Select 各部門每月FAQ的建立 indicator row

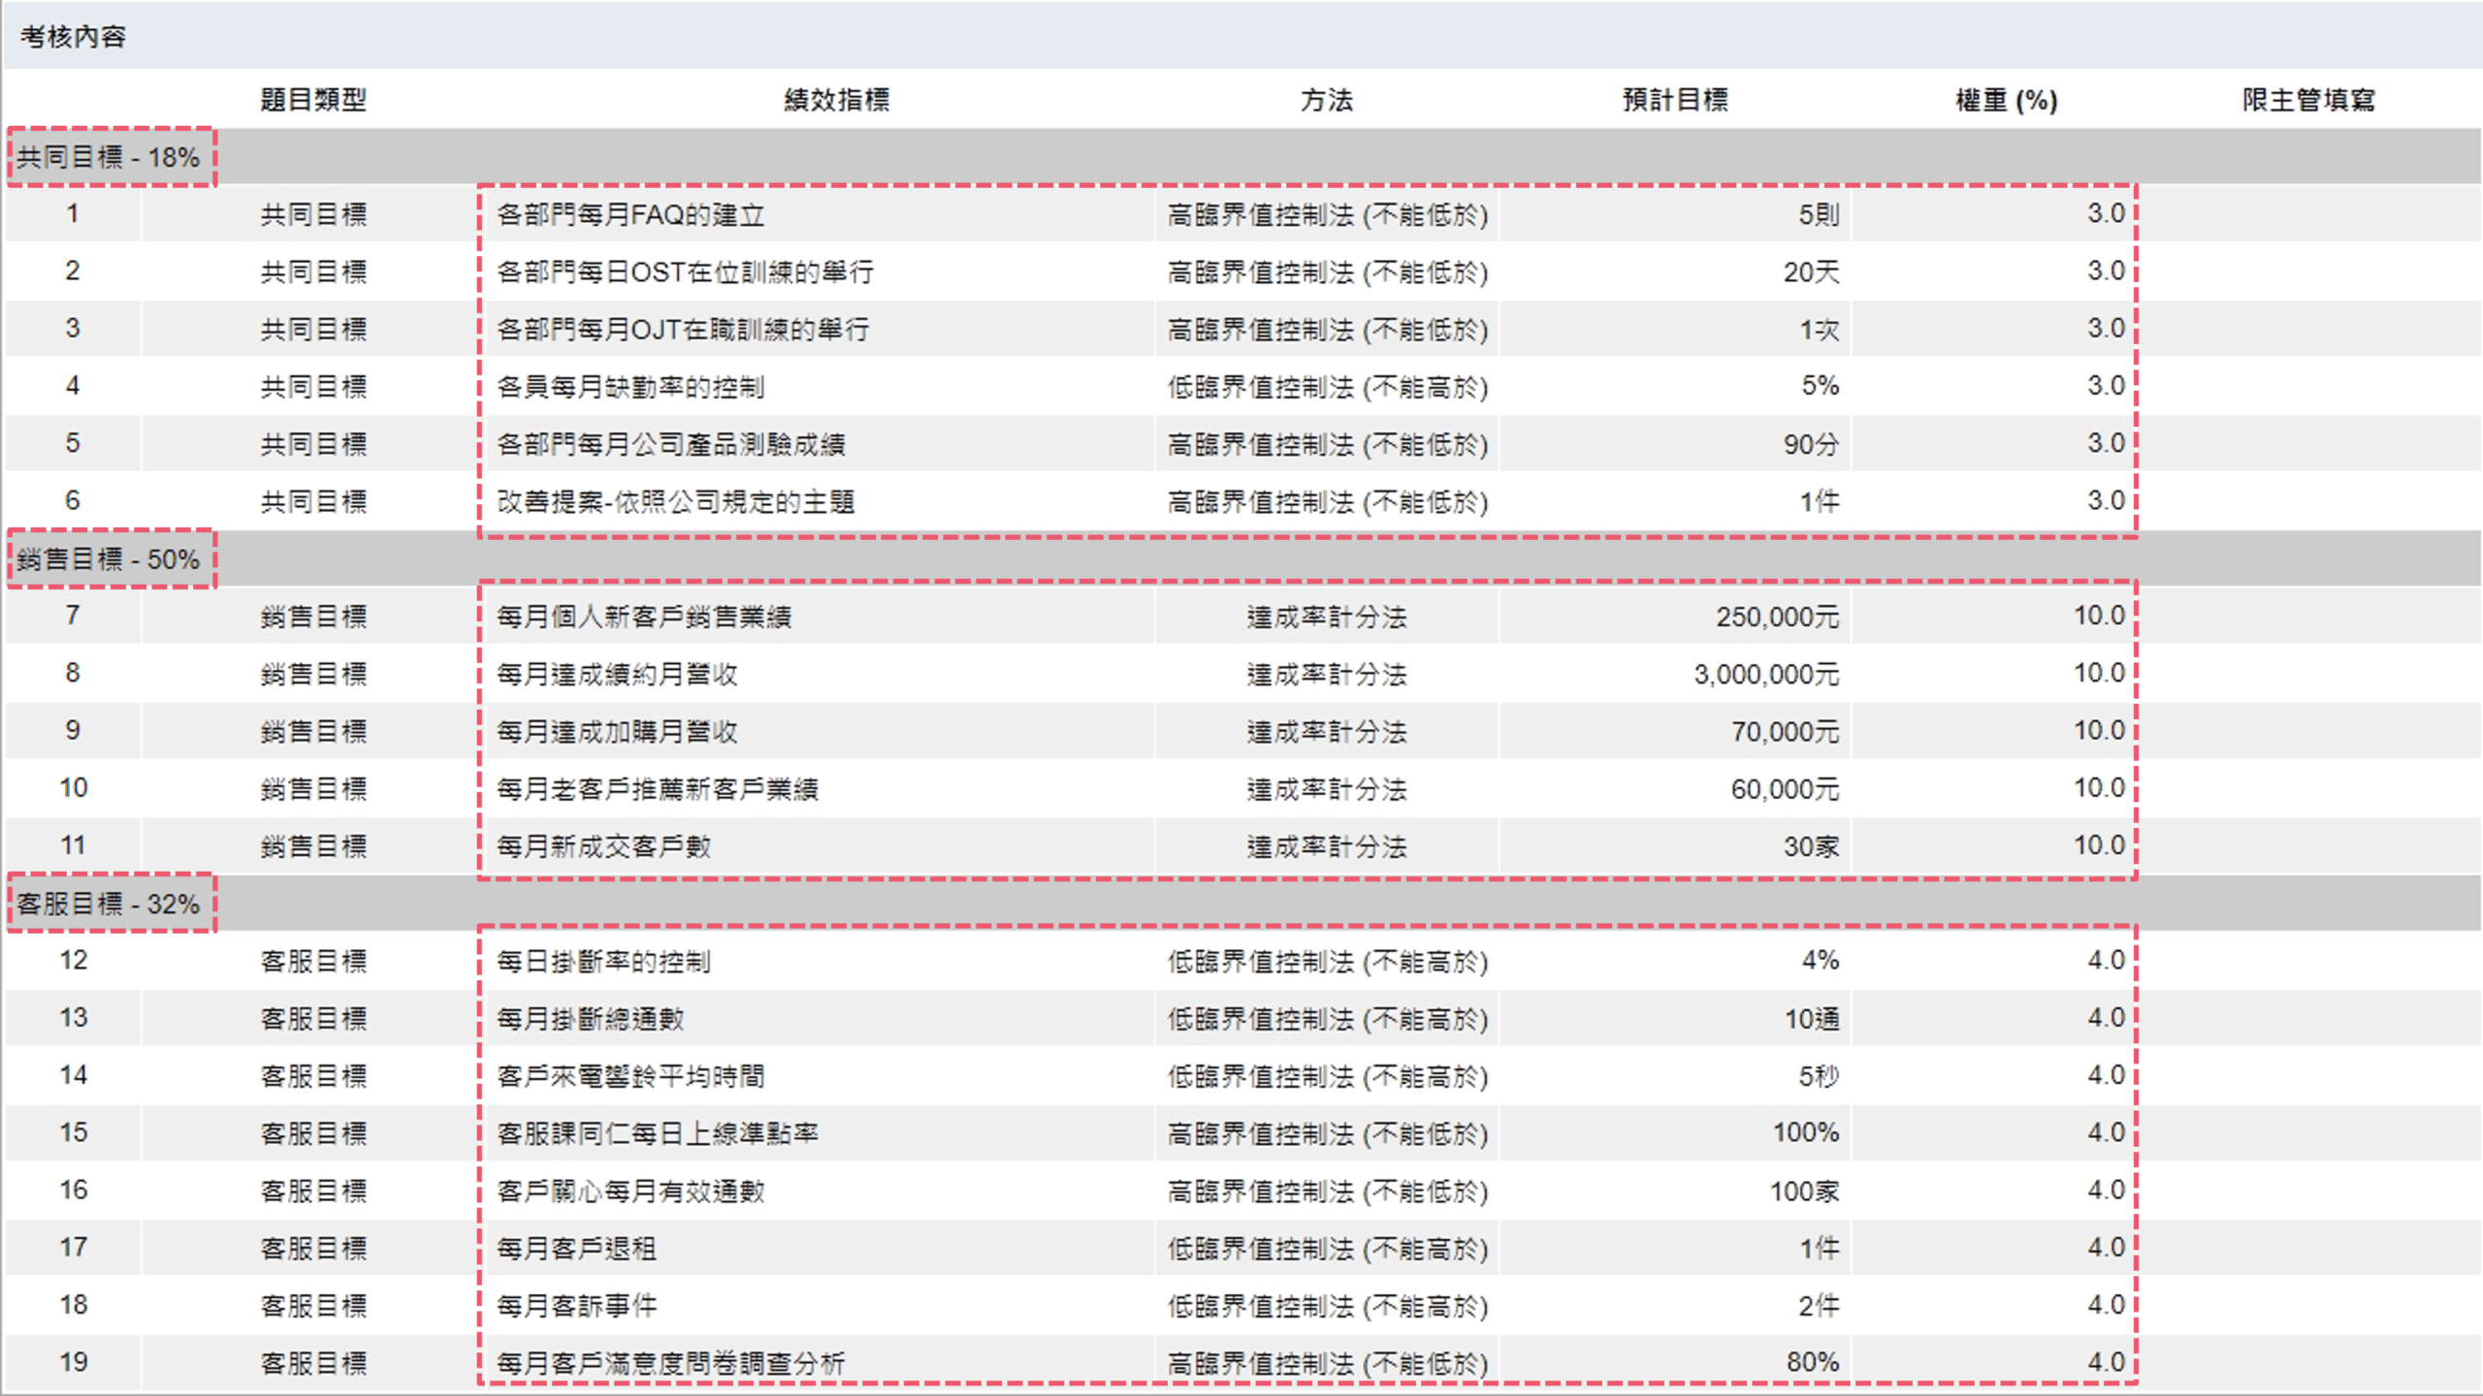630,214
